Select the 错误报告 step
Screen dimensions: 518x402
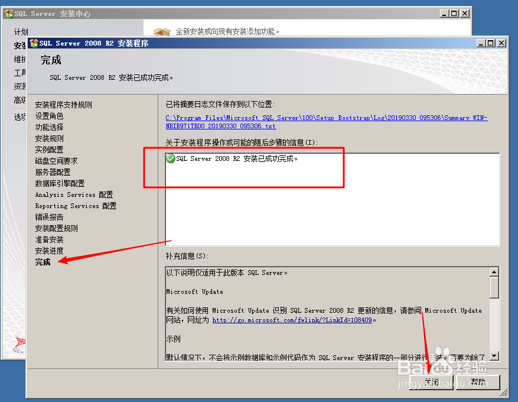[x=49, y=217]
